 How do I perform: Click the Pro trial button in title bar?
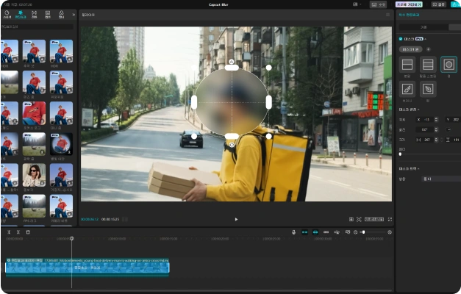point(409,4)
